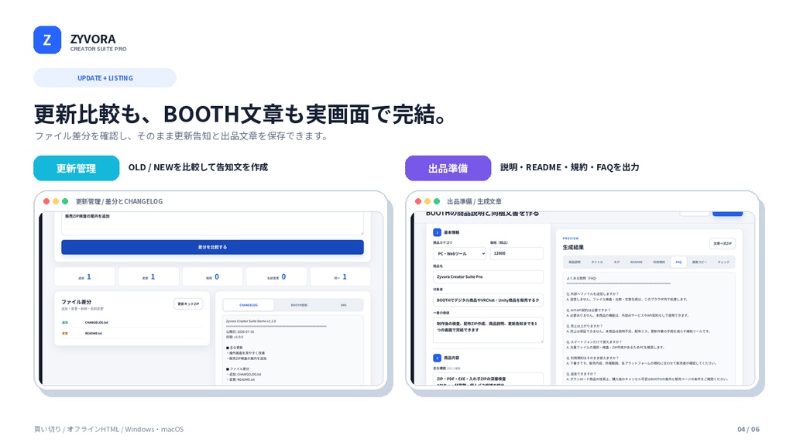Click FAQ question 外部へファイルを送信しますか？
The image size is (793, 446).
coord(592,293)
